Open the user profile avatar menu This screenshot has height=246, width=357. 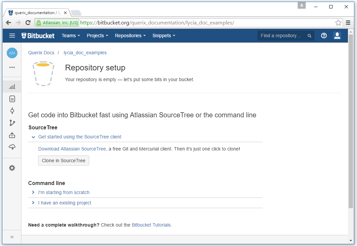pyautogui.click(x=337, y=36)
